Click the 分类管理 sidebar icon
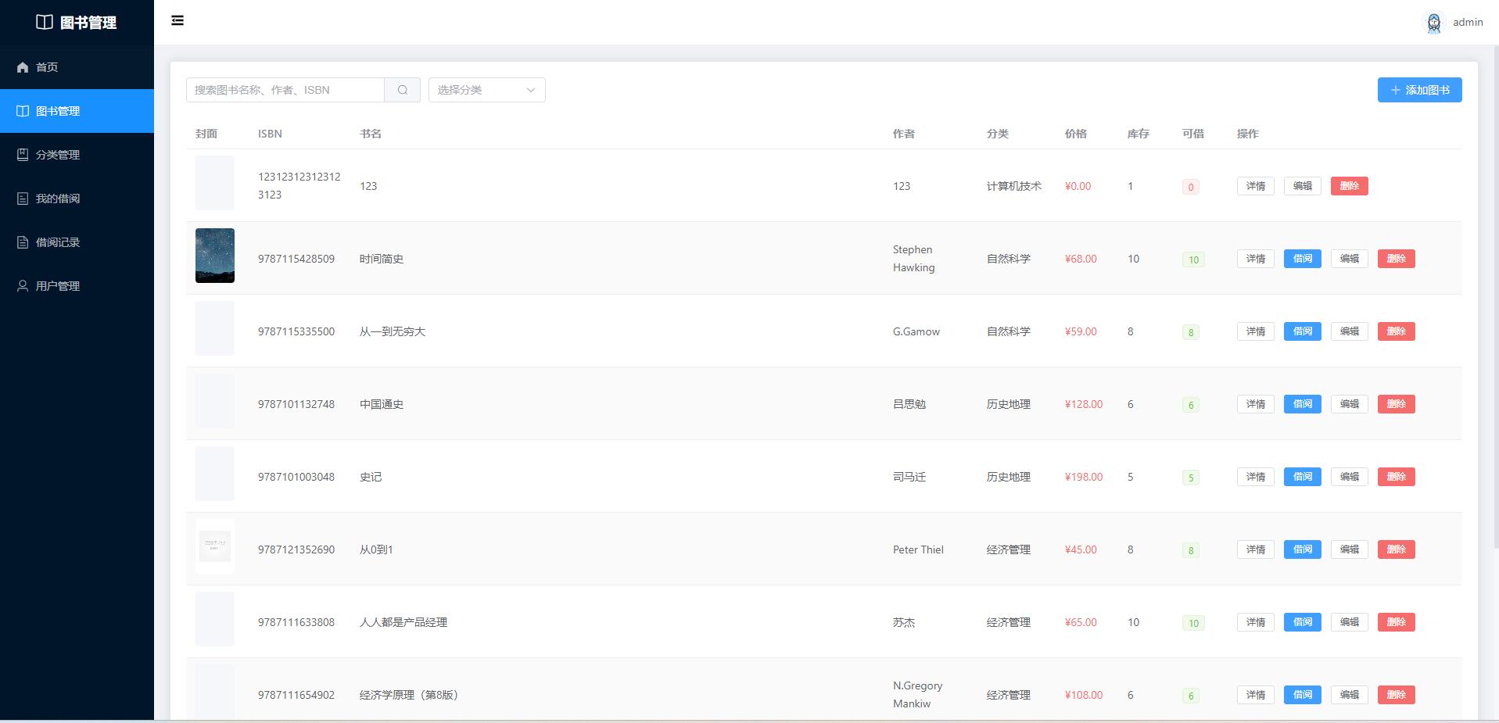 pyautogui.click(x=23, y=155)
